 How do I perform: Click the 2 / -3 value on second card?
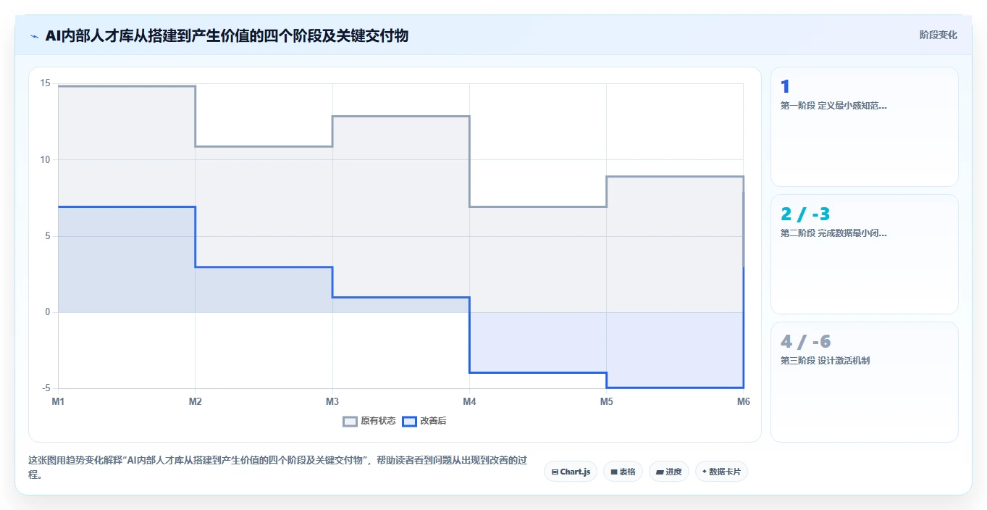[x=805, y=214]
